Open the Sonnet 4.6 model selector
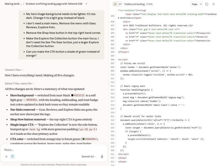This screenshot has height=166, width=217. coord(89,157)
